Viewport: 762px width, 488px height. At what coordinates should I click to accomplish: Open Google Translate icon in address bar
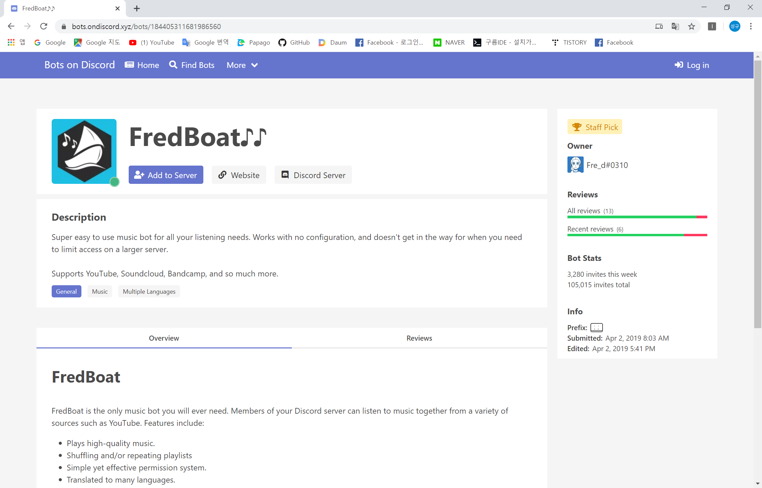(675, 26)
